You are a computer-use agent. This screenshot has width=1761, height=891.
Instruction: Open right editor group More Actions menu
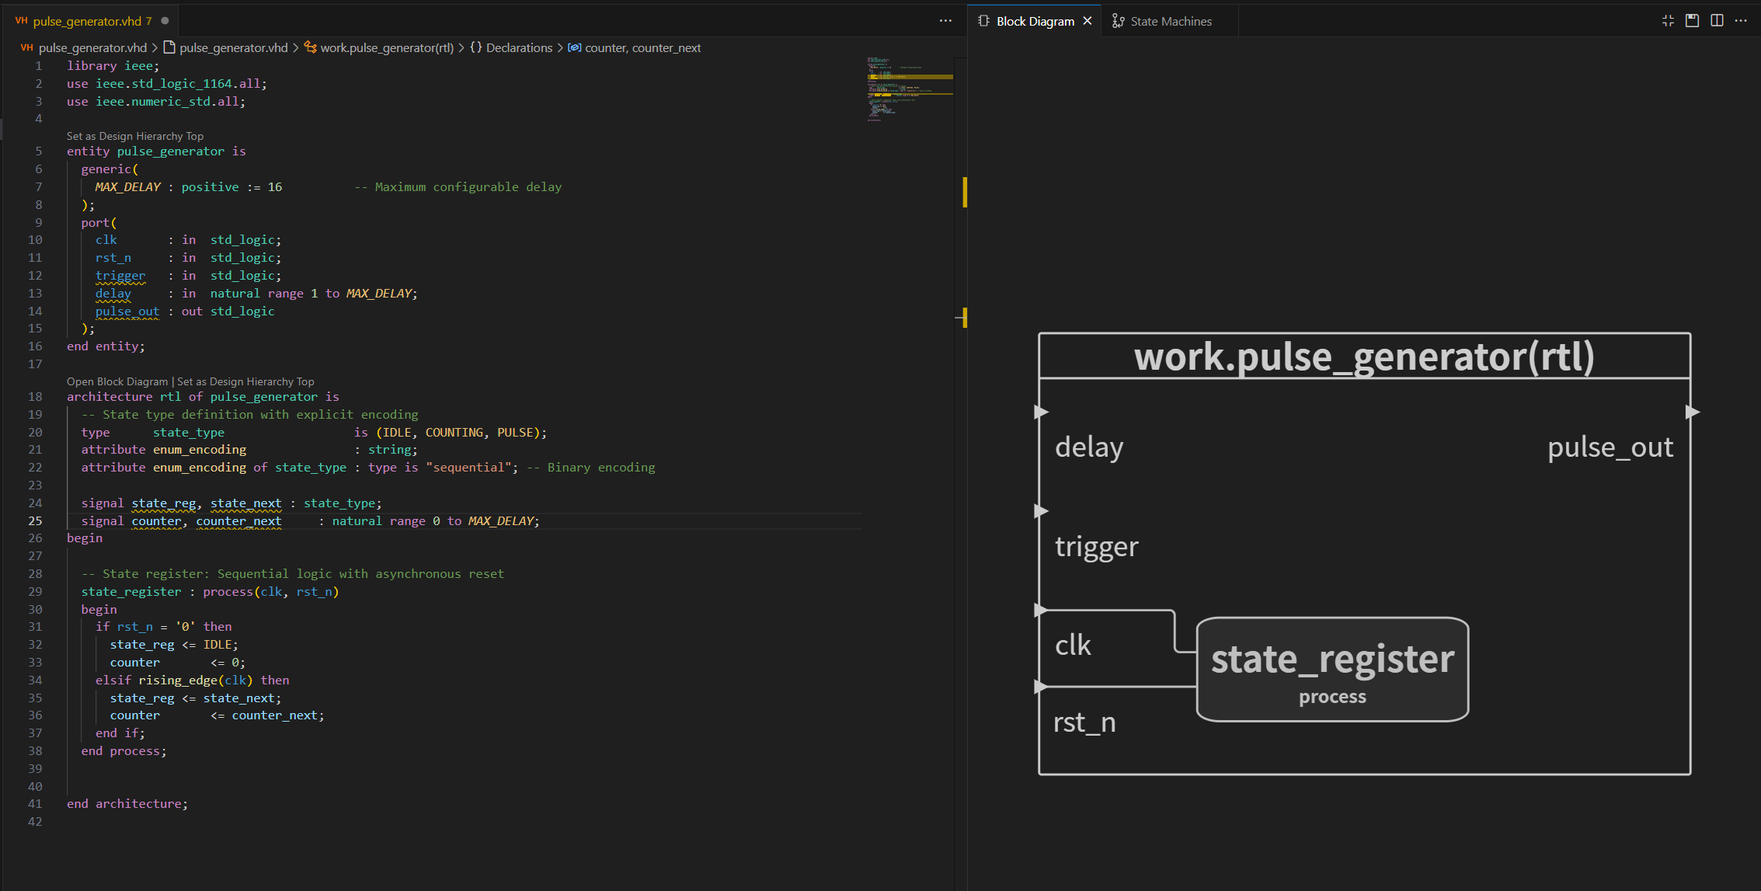point(1741,21)
